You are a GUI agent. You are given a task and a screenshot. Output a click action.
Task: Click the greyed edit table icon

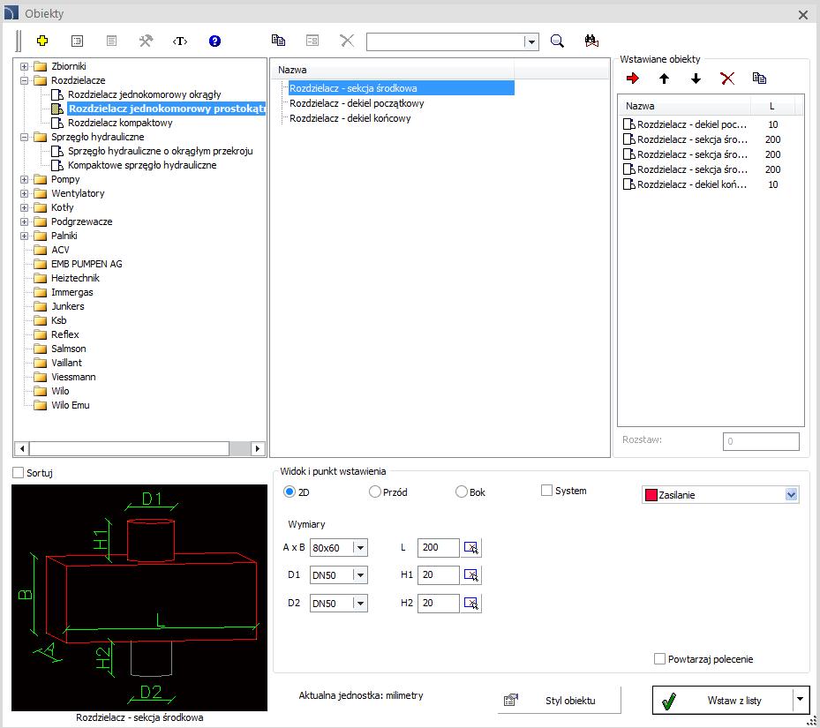click(312, 41)
